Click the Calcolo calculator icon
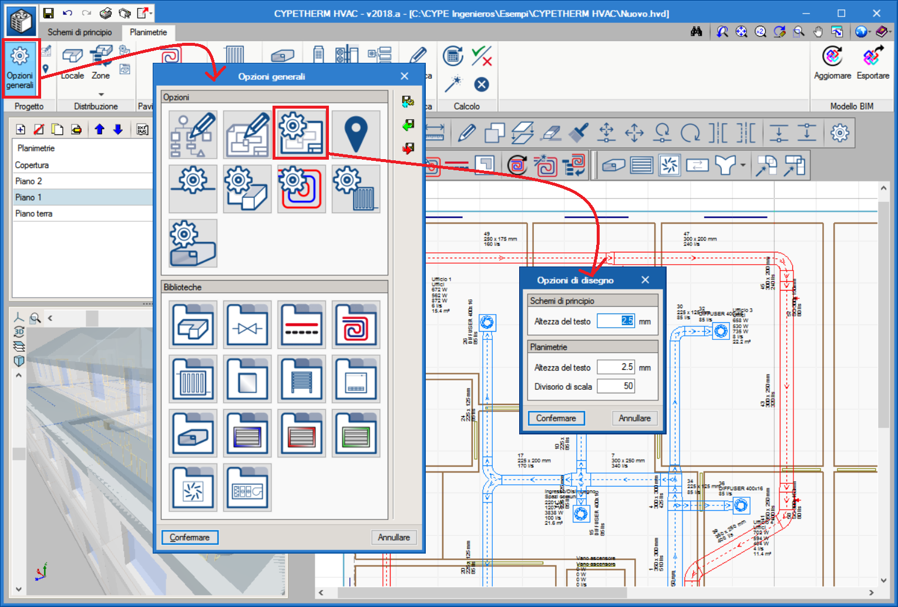Viewport: 898px width, 607px height. tap(453, 56)
